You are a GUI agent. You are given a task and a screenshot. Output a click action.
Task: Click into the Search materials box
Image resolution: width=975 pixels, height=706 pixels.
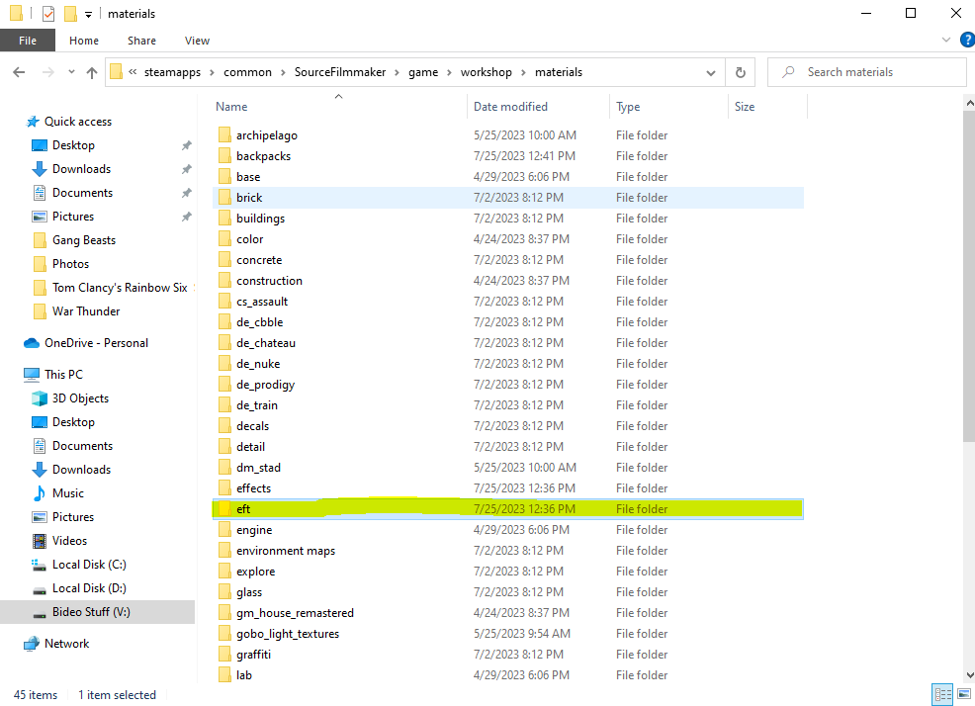point(867,72)
